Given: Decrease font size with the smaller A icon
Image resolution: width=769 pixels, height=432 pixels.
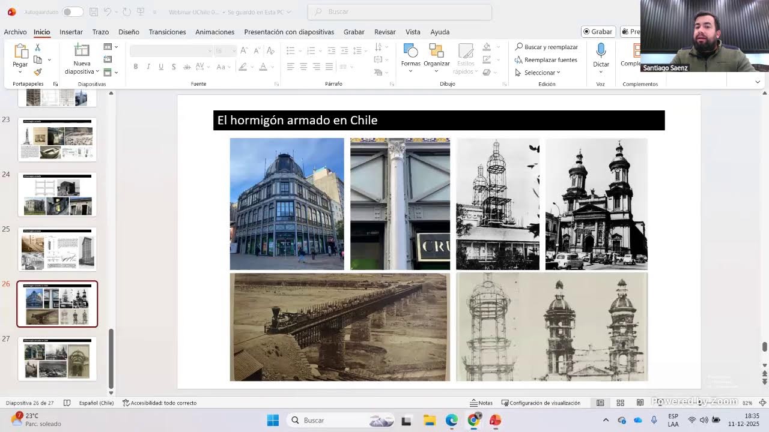Looking at the screenshot, I should click(x=257, y=51).
